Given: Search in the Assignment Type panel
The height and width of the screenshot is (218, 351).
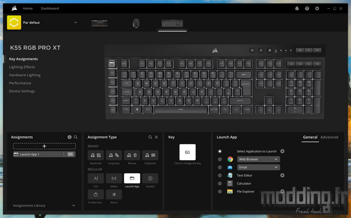Looking at the screenshot, I should (150, 137).
